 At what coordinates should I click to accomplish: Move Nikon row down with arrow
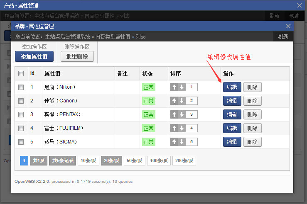coord(182,87)
